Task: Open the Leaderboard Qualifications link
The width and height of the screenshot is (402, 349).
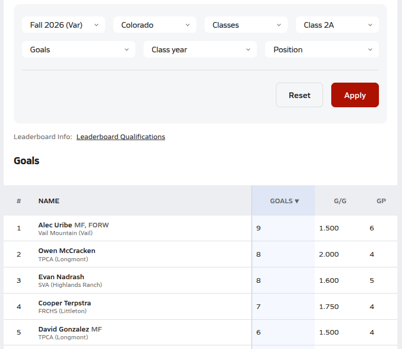Action: pyautogui.click(x=121, y=137)
